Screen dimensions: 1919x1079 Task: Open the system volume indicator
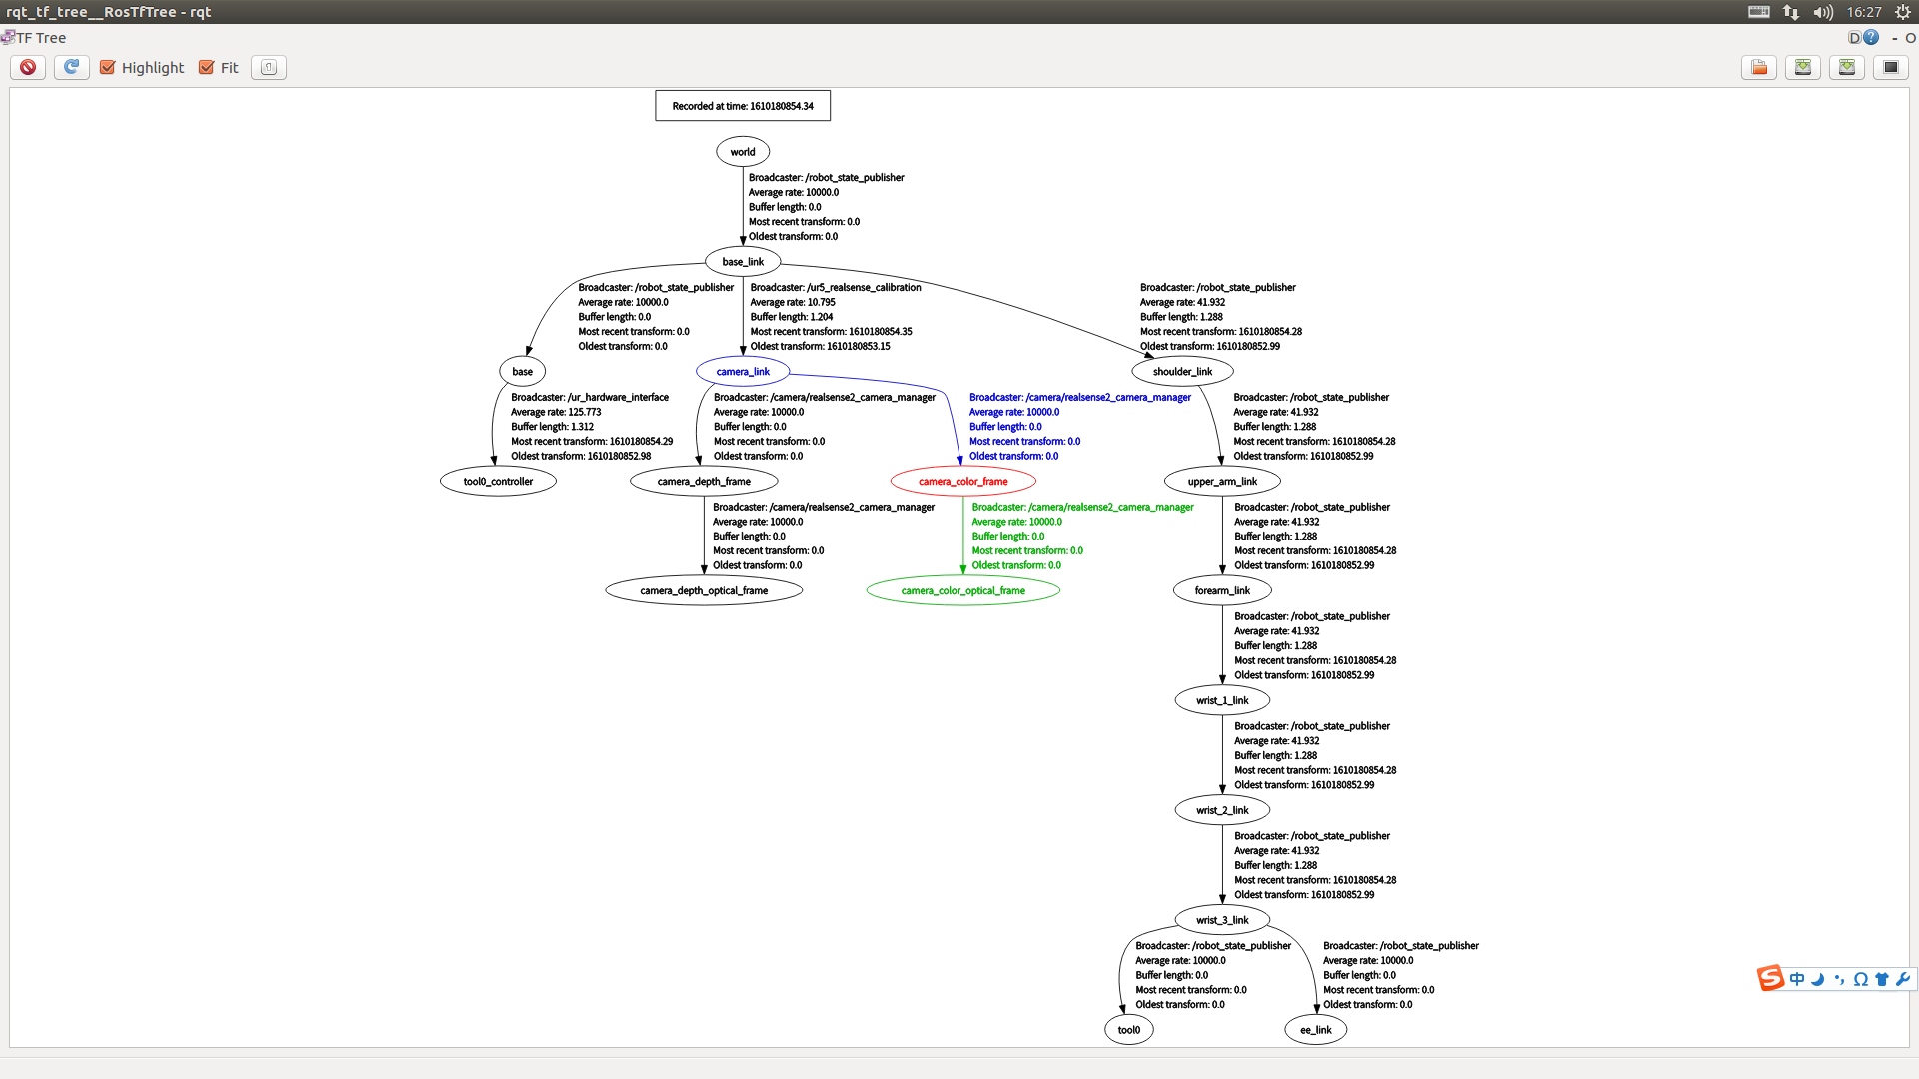pos(1823,12)
